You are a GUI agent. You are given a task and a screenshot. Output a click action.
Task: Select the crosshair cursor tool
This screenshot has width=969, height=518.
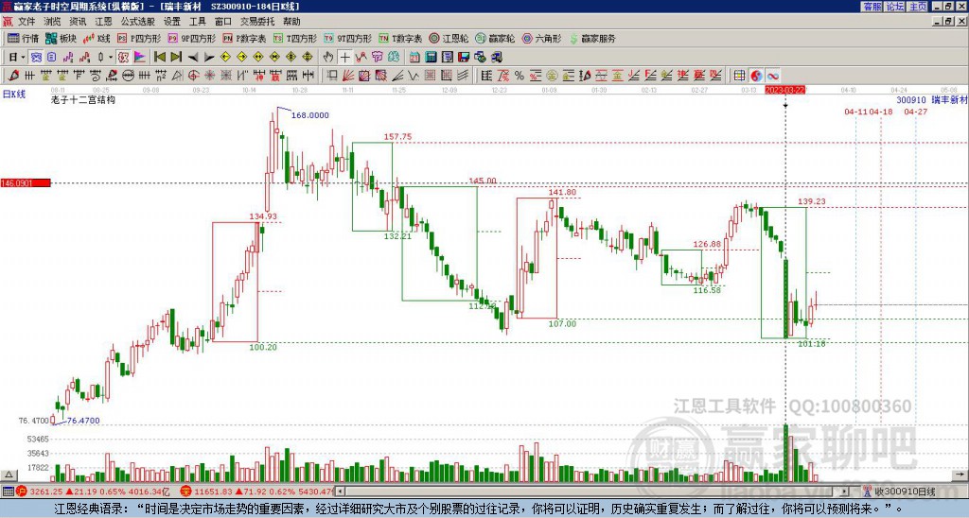pyautogui.click(x=344, y=58)
